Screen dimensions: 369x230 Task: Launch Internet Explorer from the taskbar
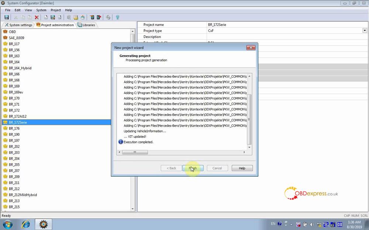tap(25, 224)
